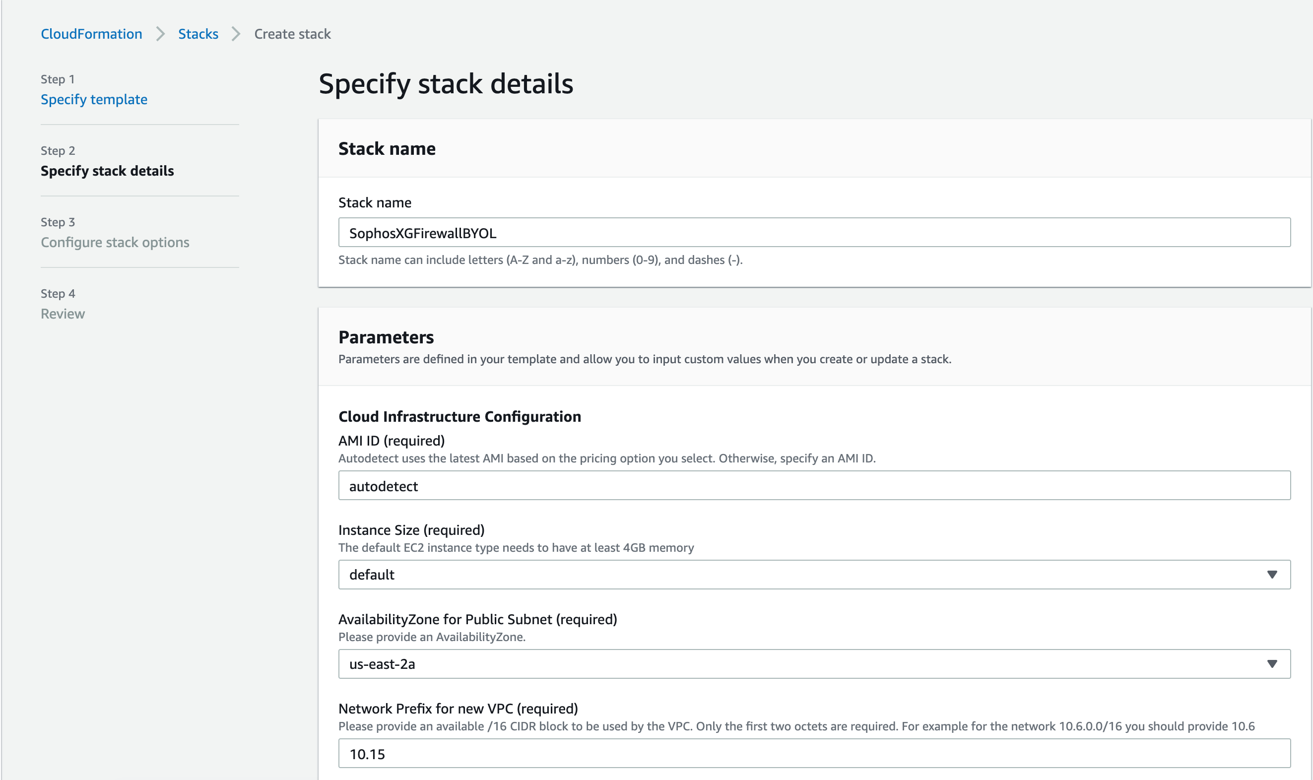1313x780 pixels.
Task: Open the AvailabilityZone us-east-2a dropdown
Action: pos(814,664)
